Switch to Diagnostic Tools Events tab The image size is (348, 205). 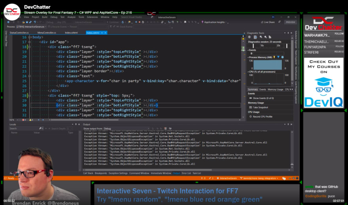click(x=263, y=90)
